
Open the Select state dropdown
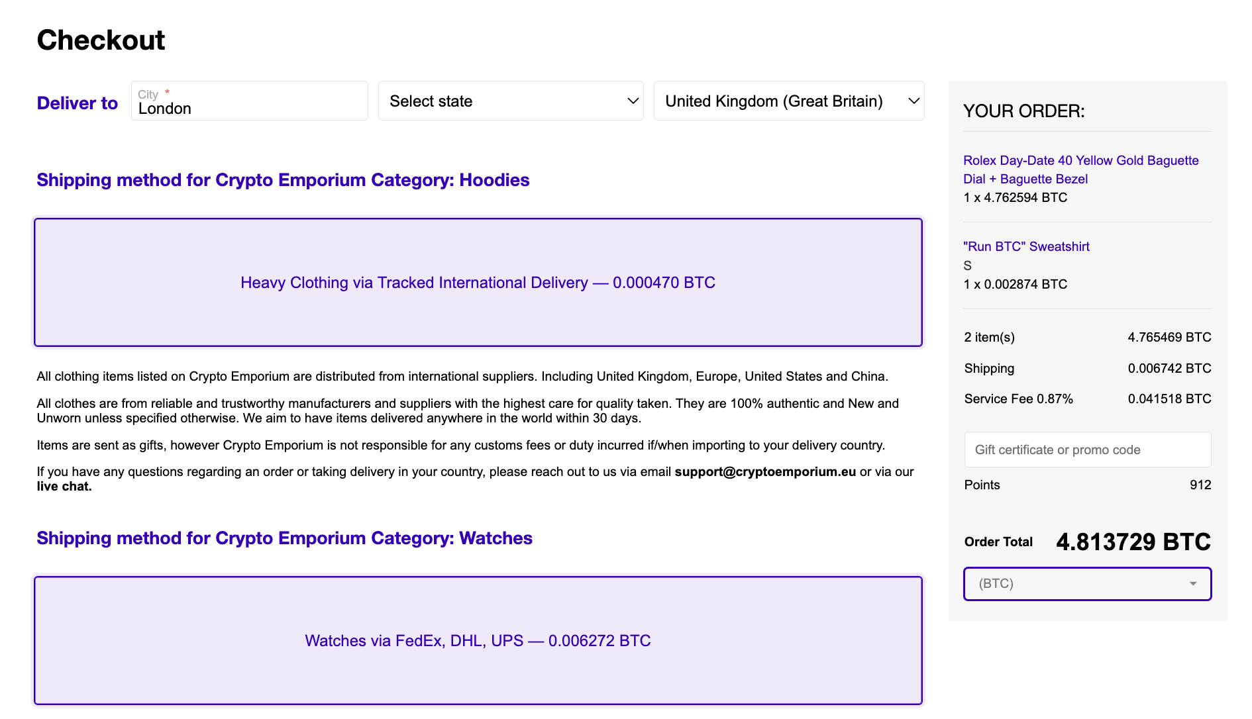click(511, 101)
